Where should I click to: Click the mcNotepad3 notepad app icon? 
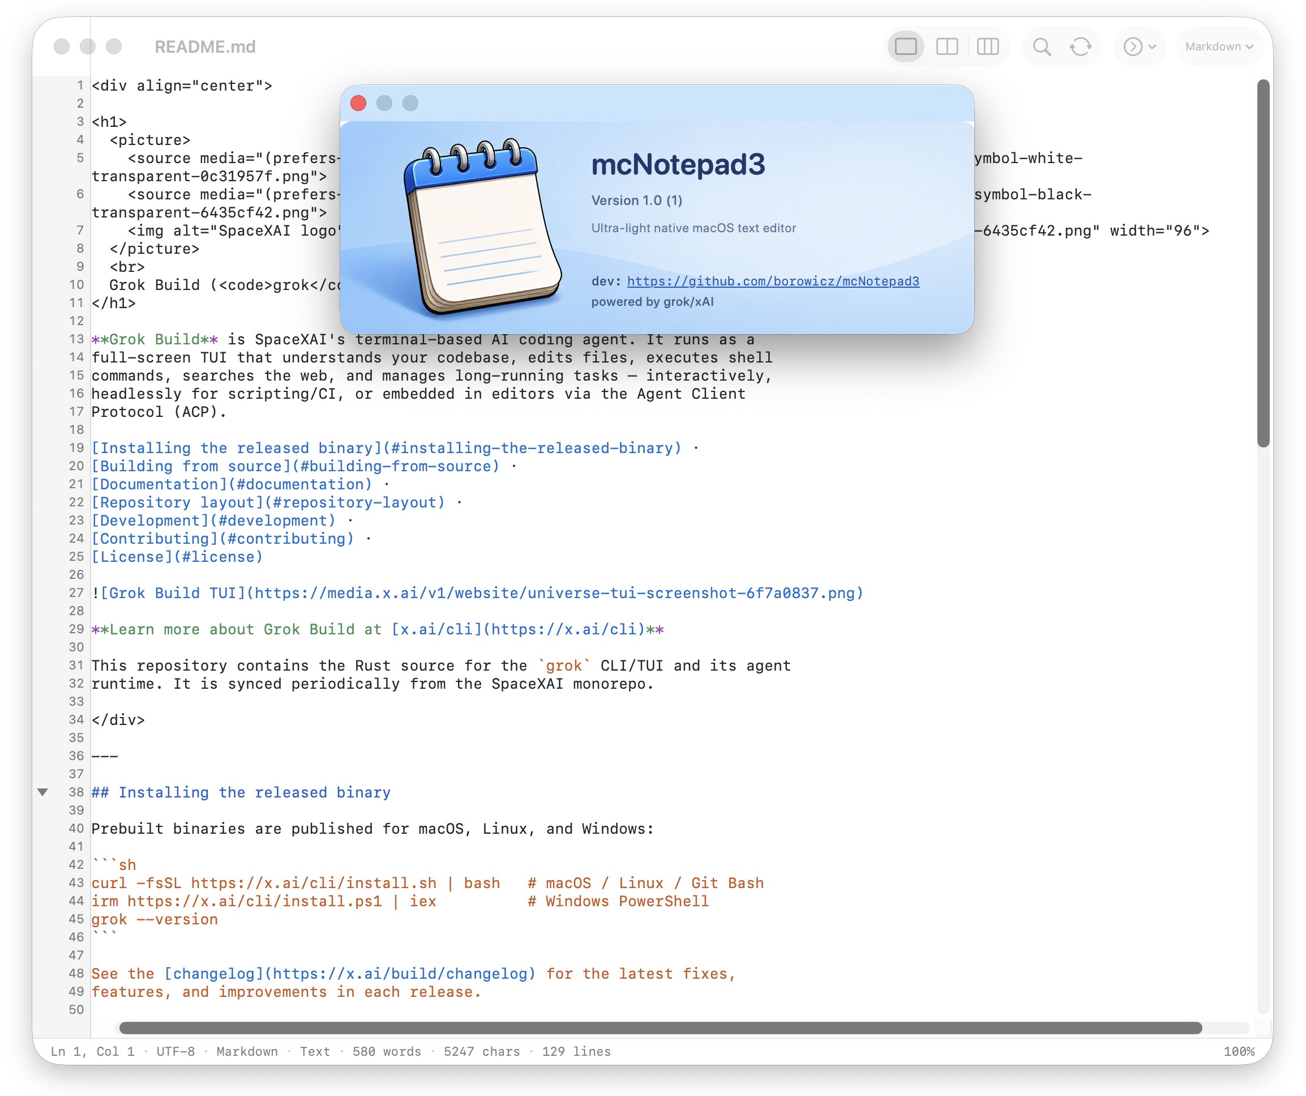click(482, 225)
